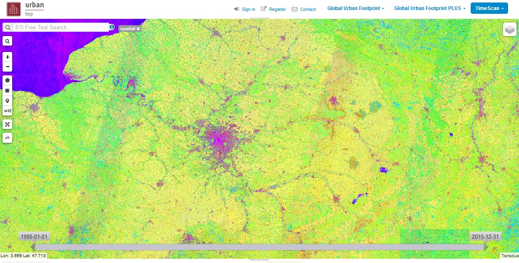Viewport: 519px width, 263px height.
Task: Select the rectangle drawing tool
Action: (x=8, y=90)
